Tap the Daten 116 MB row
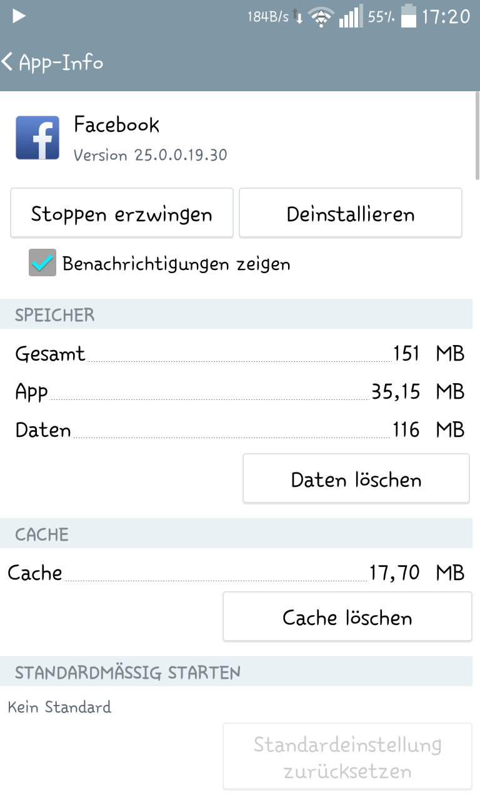480x800 pixels. click(240, 430)
